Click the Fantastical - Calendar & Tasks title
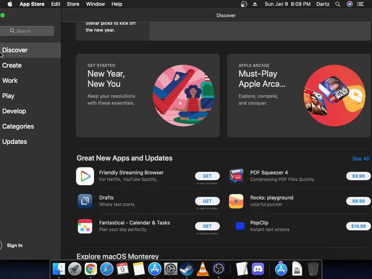This screenshot has width=372, height=279. pyautogui.click(x=134, y=223)
